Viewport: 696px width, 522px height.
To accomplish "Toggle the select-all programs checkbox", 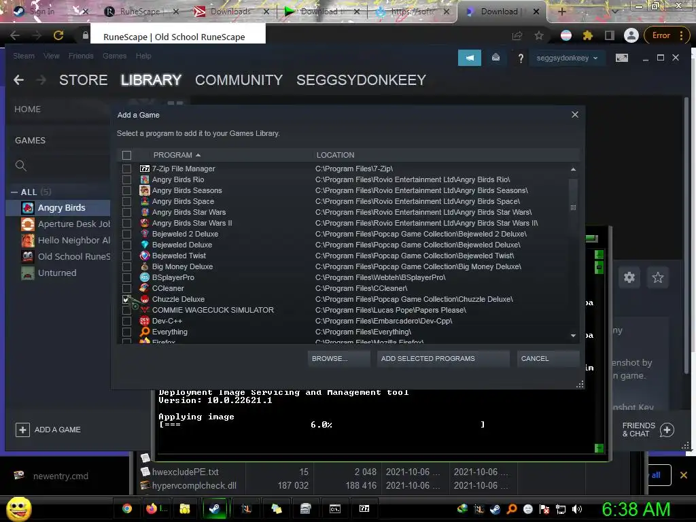I will [126, 155].
